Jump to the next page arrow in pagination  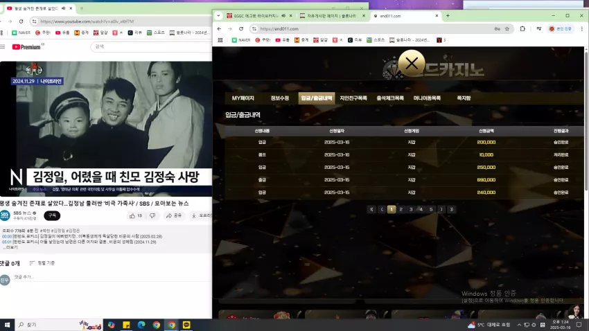click(x=441, y=209)
